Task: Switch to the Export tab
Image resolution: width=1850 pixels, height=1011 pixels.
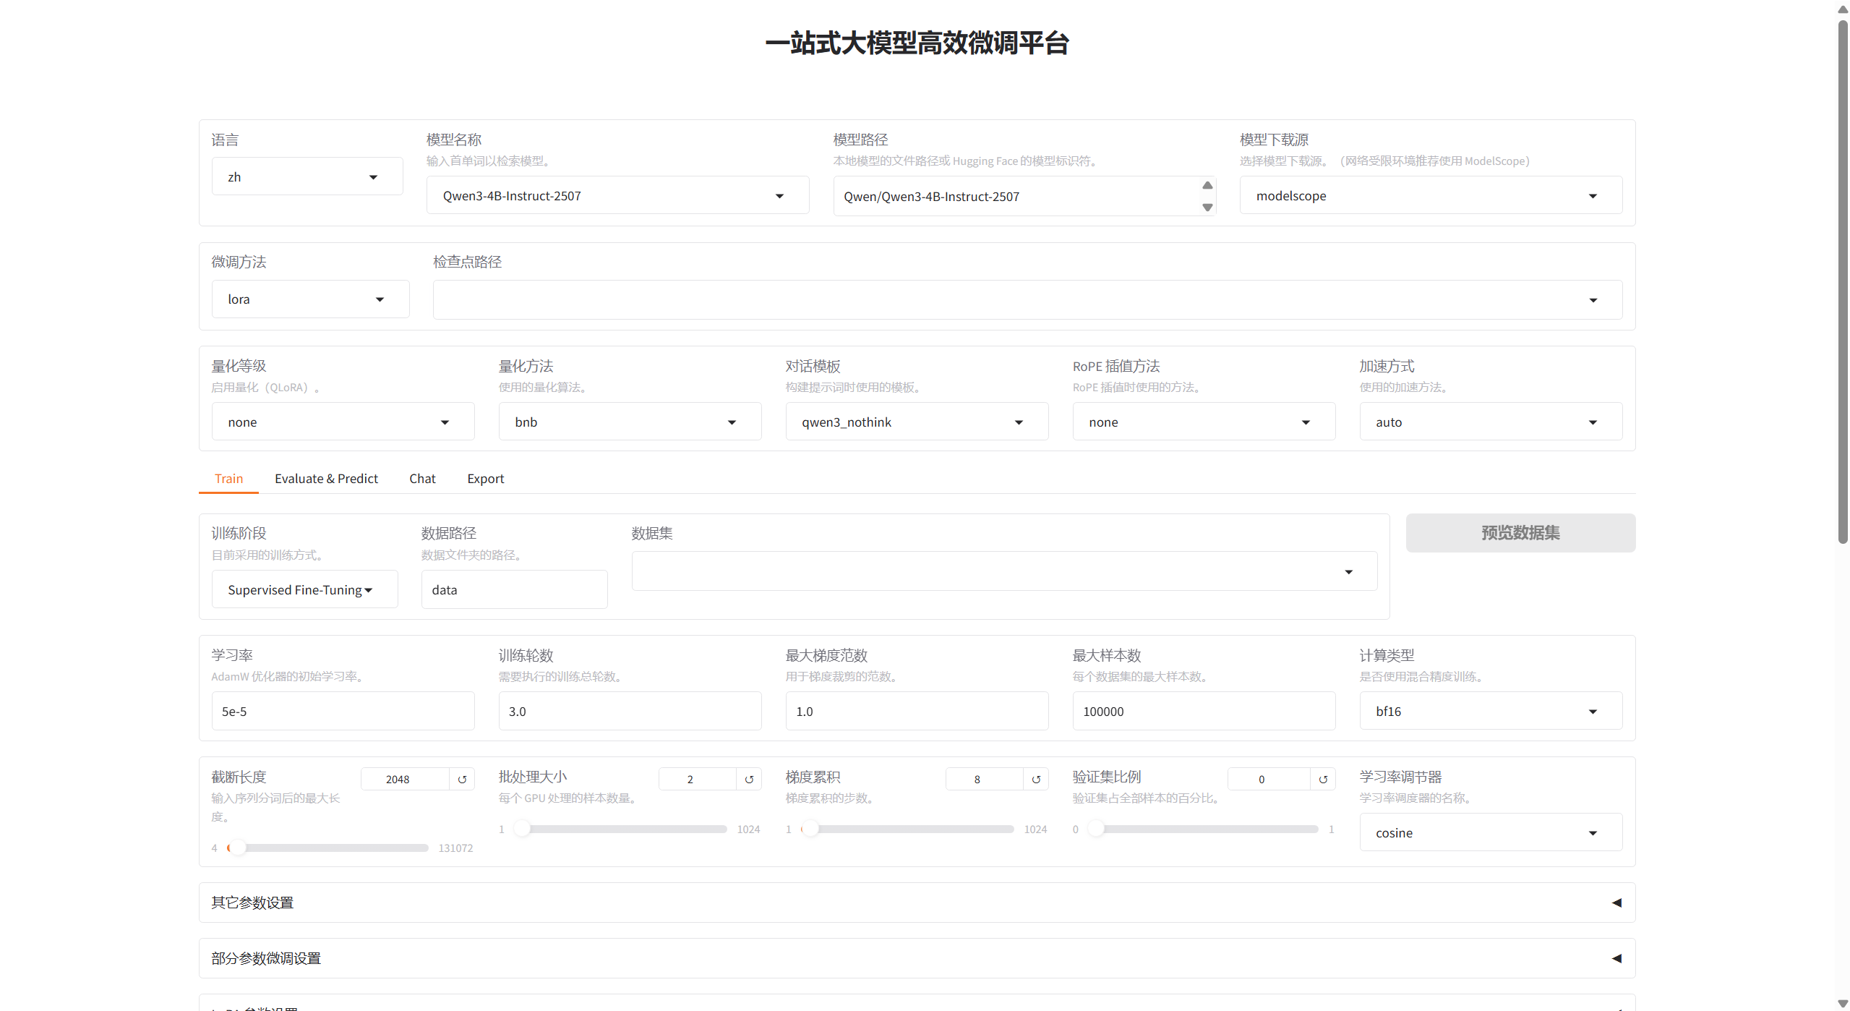Action: (x=485, y=479)
